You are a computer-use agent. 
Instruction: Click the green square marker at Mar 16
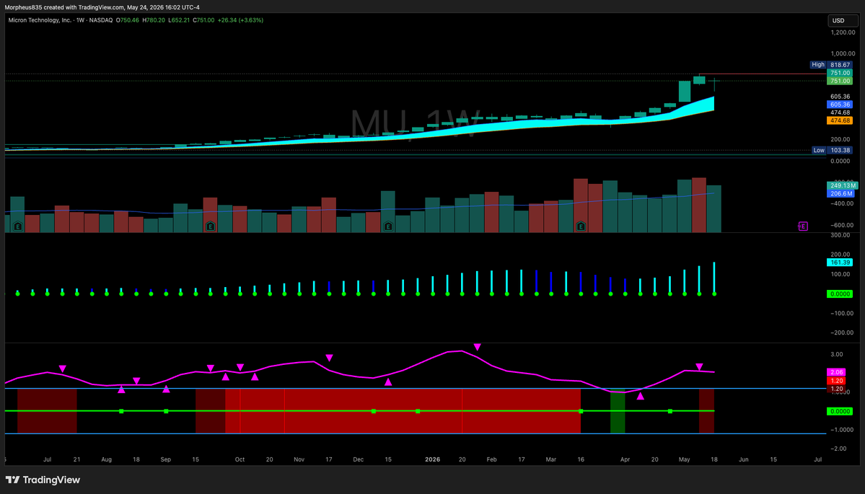(x=581, y=411)
